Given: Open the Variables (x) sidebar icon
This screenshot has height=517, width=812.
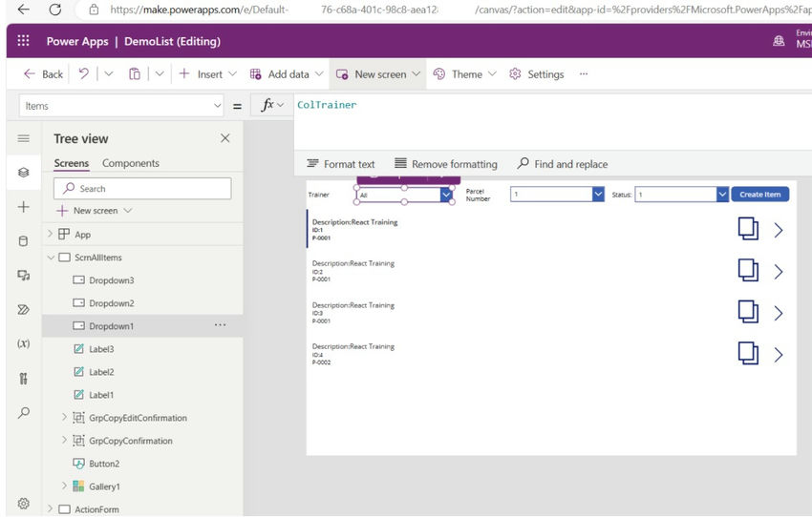Looking at the screenshot, I should (23, 343).
